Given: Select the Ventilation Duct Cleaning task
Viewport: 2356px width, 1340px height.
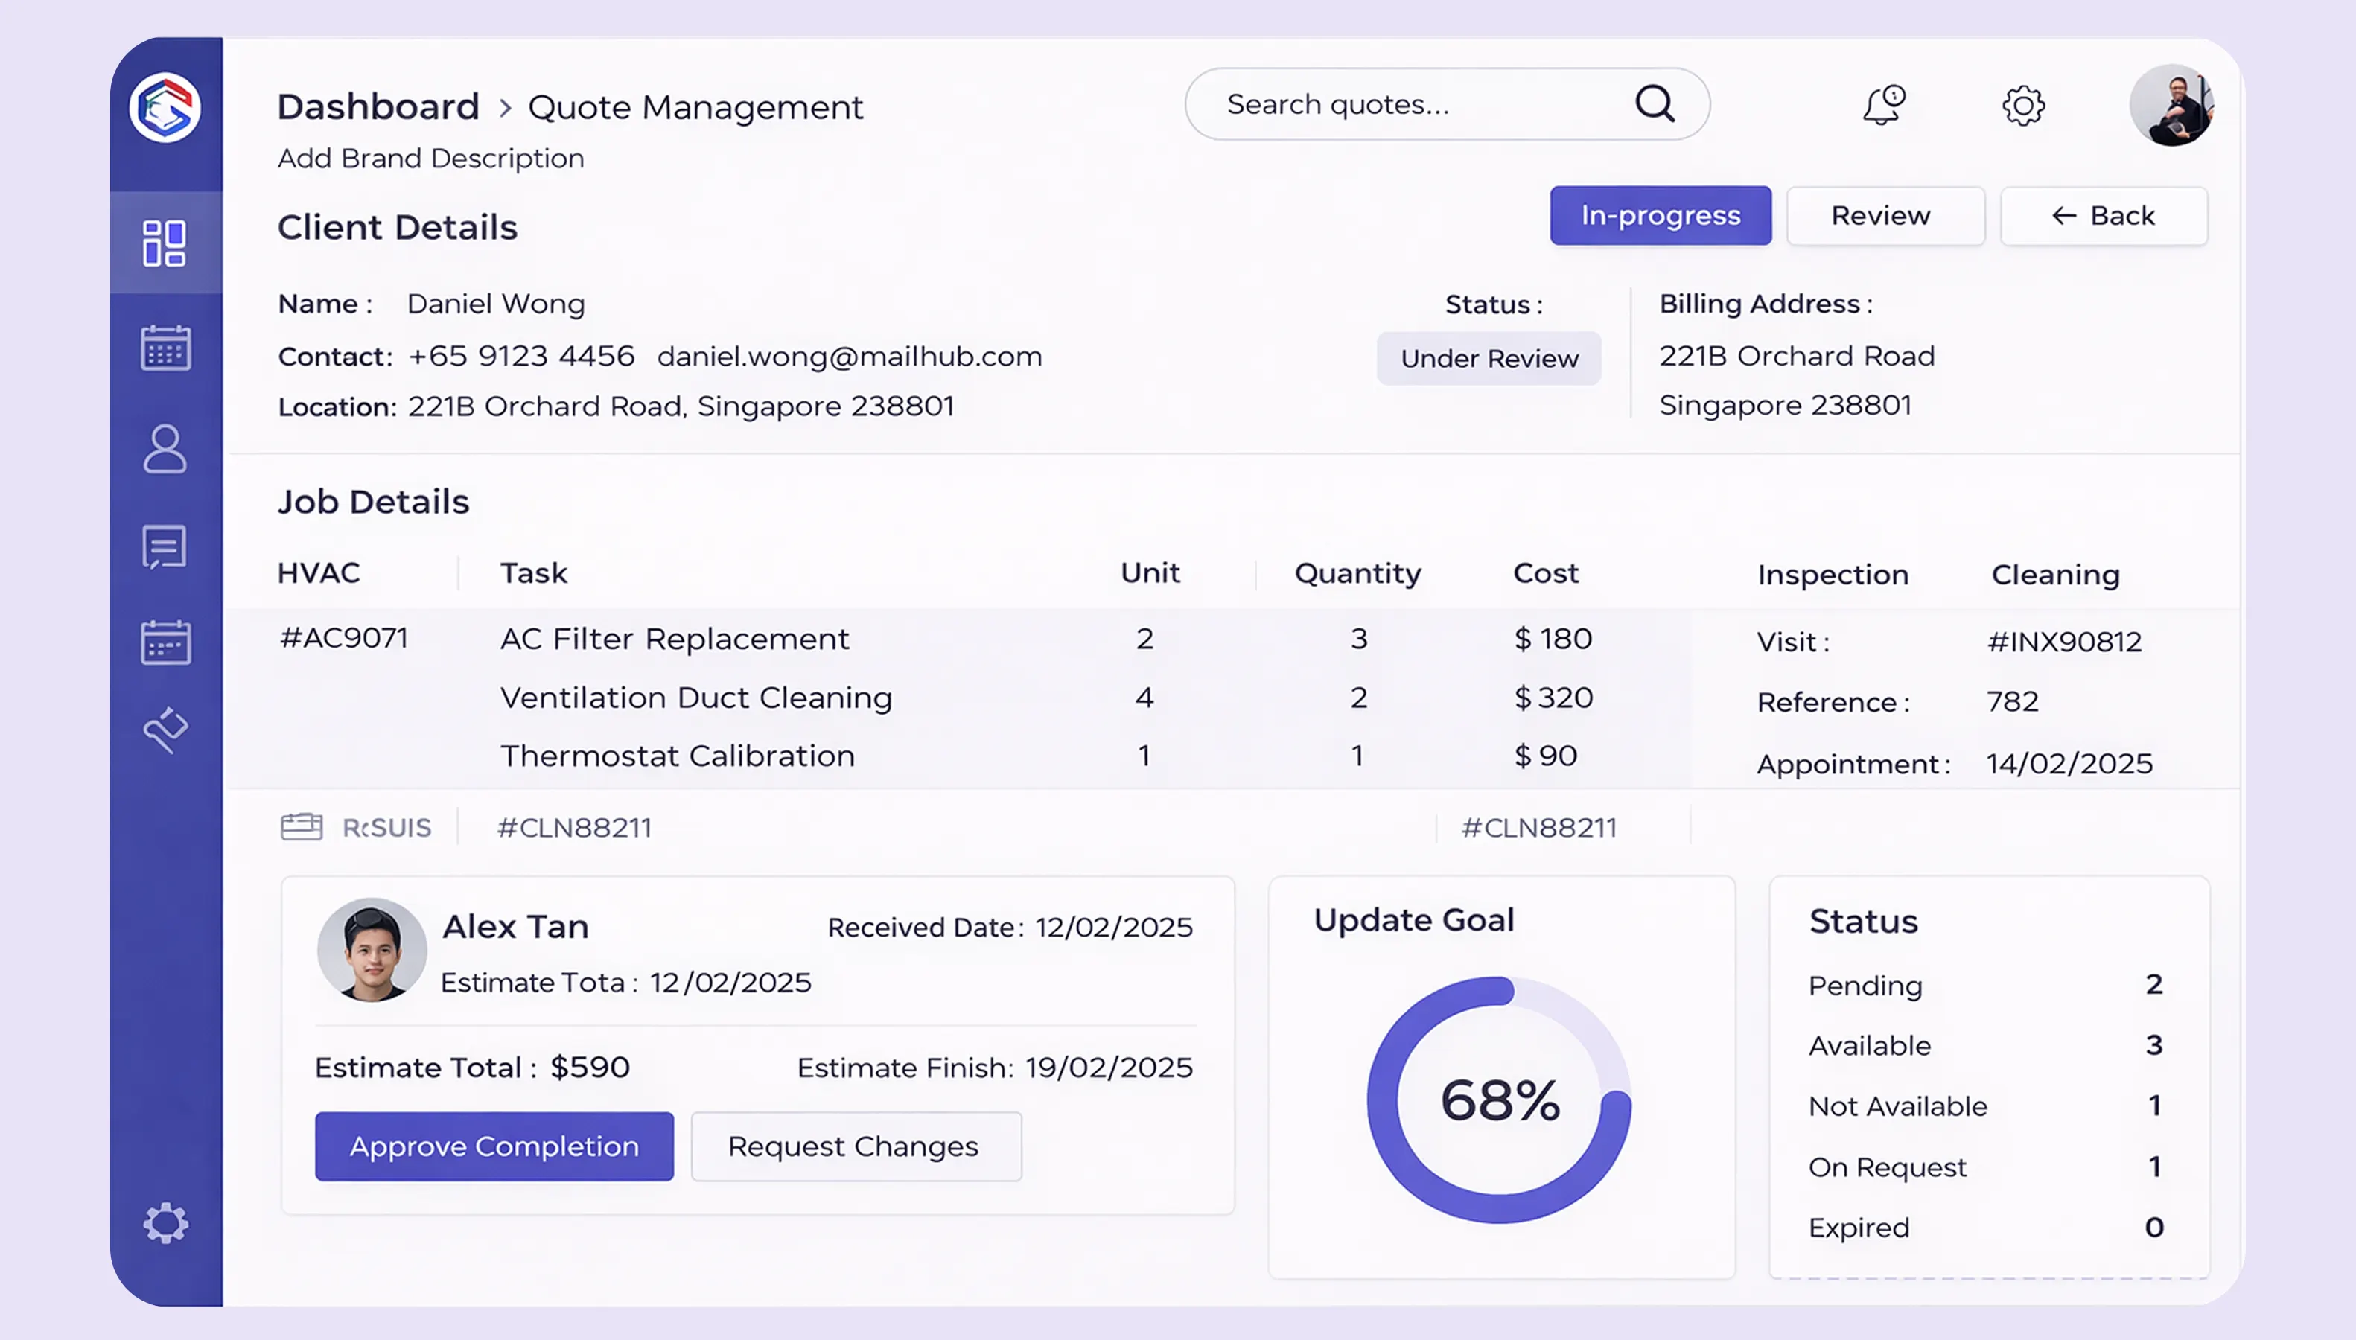Looking at the screenshot, I should [695, 698].
